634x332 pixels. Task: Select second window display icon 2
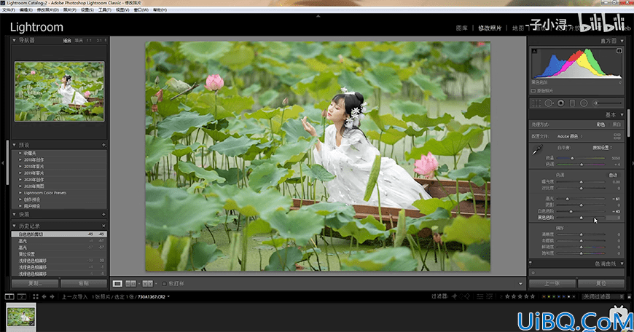tap(22, 297)
